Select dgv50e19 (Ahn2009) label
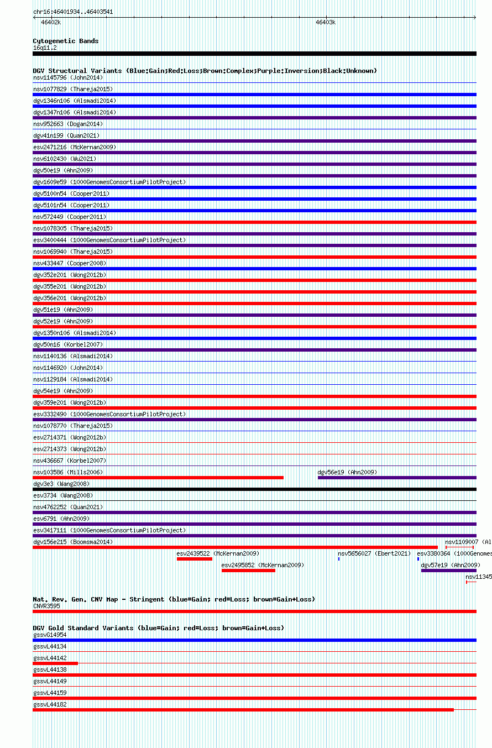492x748 pixels. (x=63, y=170)
